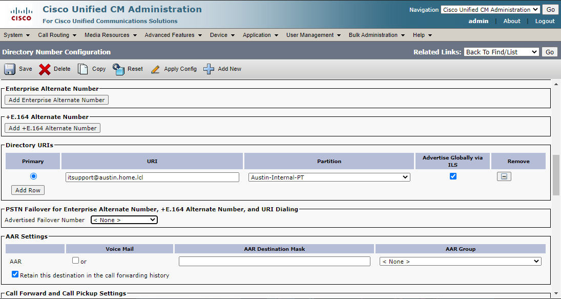Click the Save disk icon
Screen dimensions: 561x299
tap(10, 69)
